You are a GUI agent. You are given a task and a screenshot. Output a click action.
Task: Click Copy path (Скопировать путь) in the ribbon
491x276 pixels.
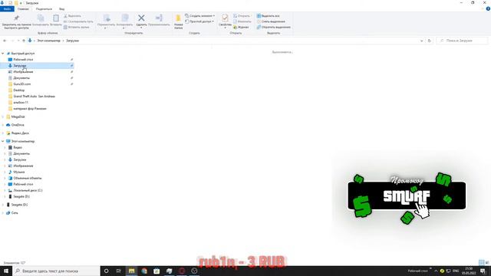[78, 21]
